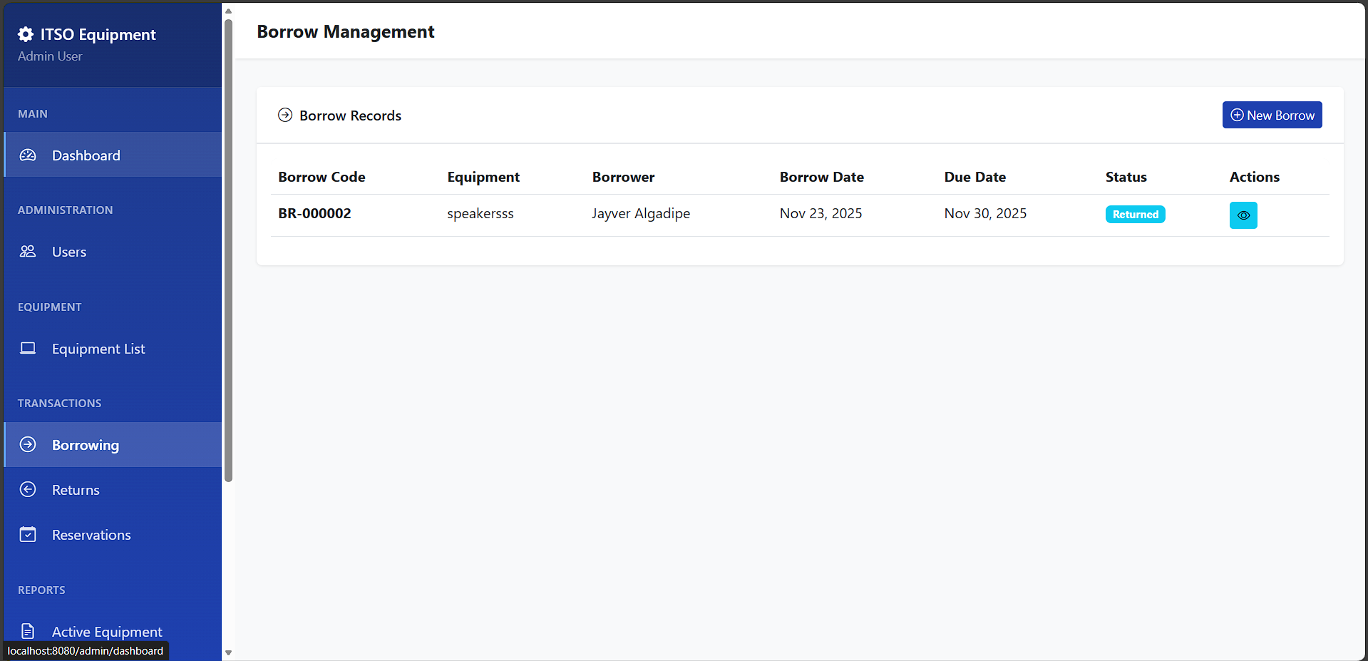This screenshot has height=661, width=1368.
Task: Click the Returned status badge
Action: (1135, 215)
